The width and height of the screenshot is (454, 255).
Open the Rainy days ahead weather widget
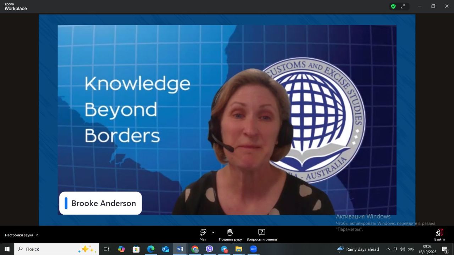tap(358, 249)
